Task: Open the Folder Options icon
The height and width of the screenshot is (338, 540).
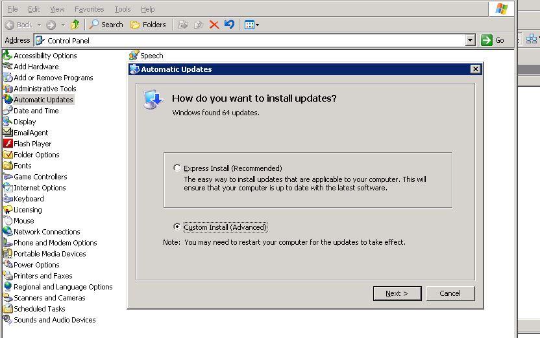Action: 8,155
